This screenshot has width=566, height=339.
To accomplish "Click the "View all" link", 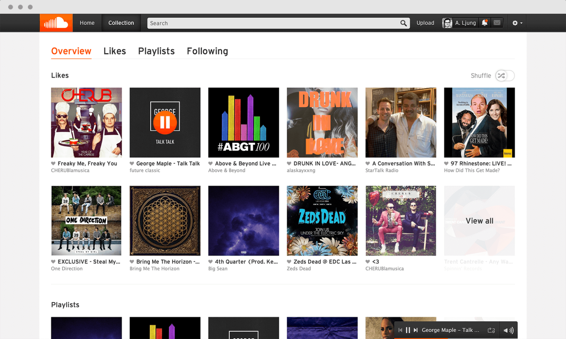I will 479,220.
